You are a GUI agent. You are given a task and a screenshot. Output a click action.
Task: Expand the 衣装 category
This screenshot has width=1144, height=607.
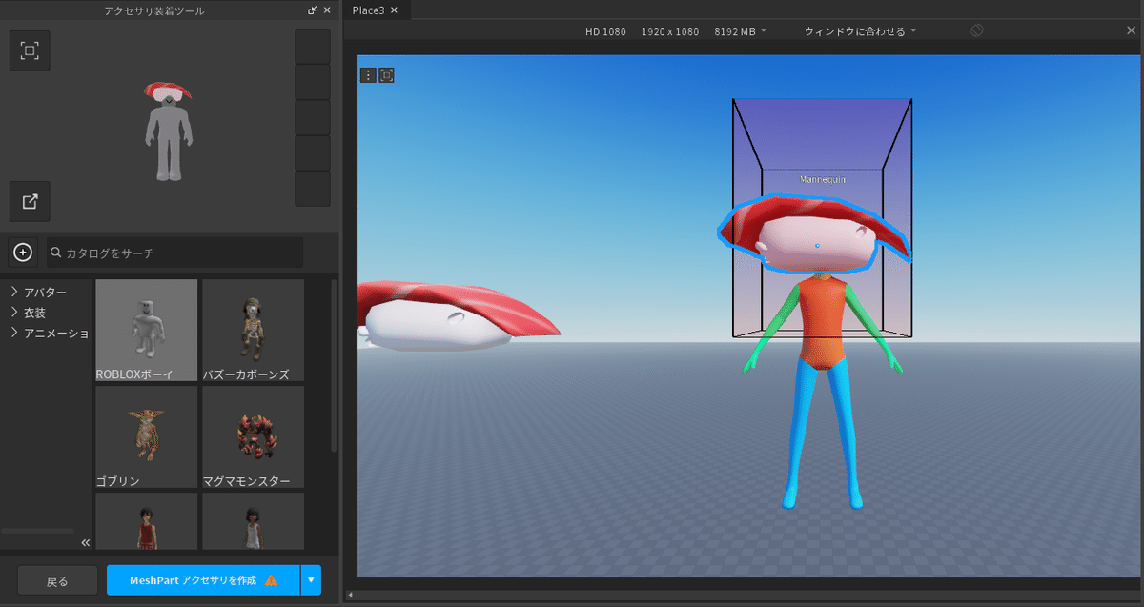(x=14, y=313)
